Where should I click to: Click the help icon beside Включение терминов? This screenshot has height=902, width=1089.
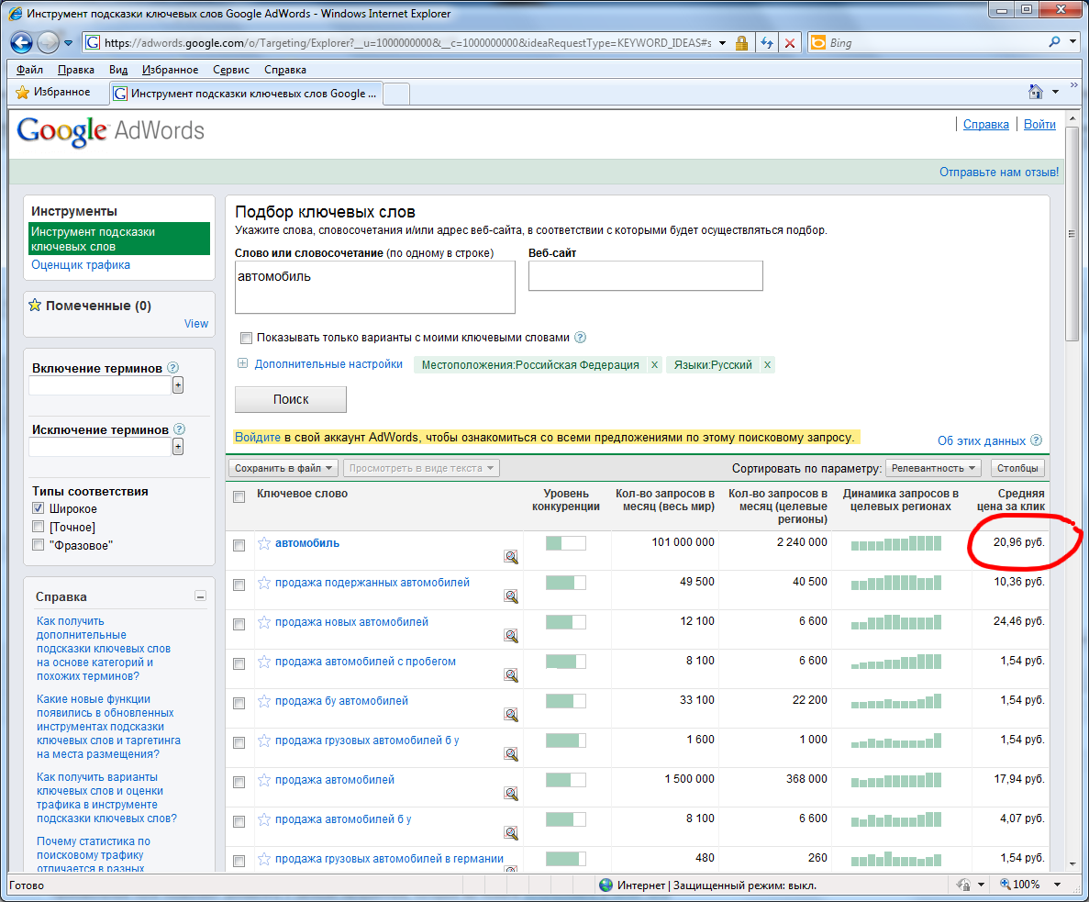(173, 368)
